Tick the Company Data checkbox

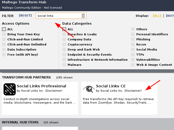pyautogui.click(x=64, y=39)
